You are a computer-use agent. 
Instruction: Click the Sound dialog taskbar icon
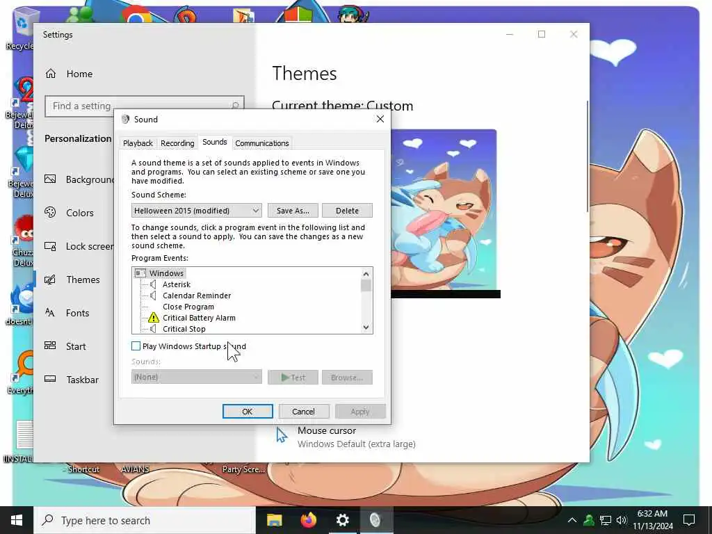tap(375, 520)
